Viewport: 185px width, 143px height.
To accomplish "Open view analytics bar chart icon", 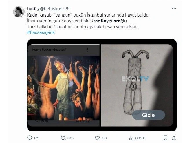I will click(131, 138).
